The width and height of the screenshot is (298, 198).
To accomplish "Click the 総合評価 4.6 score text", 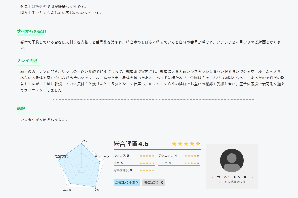I will tap(131, 144).
